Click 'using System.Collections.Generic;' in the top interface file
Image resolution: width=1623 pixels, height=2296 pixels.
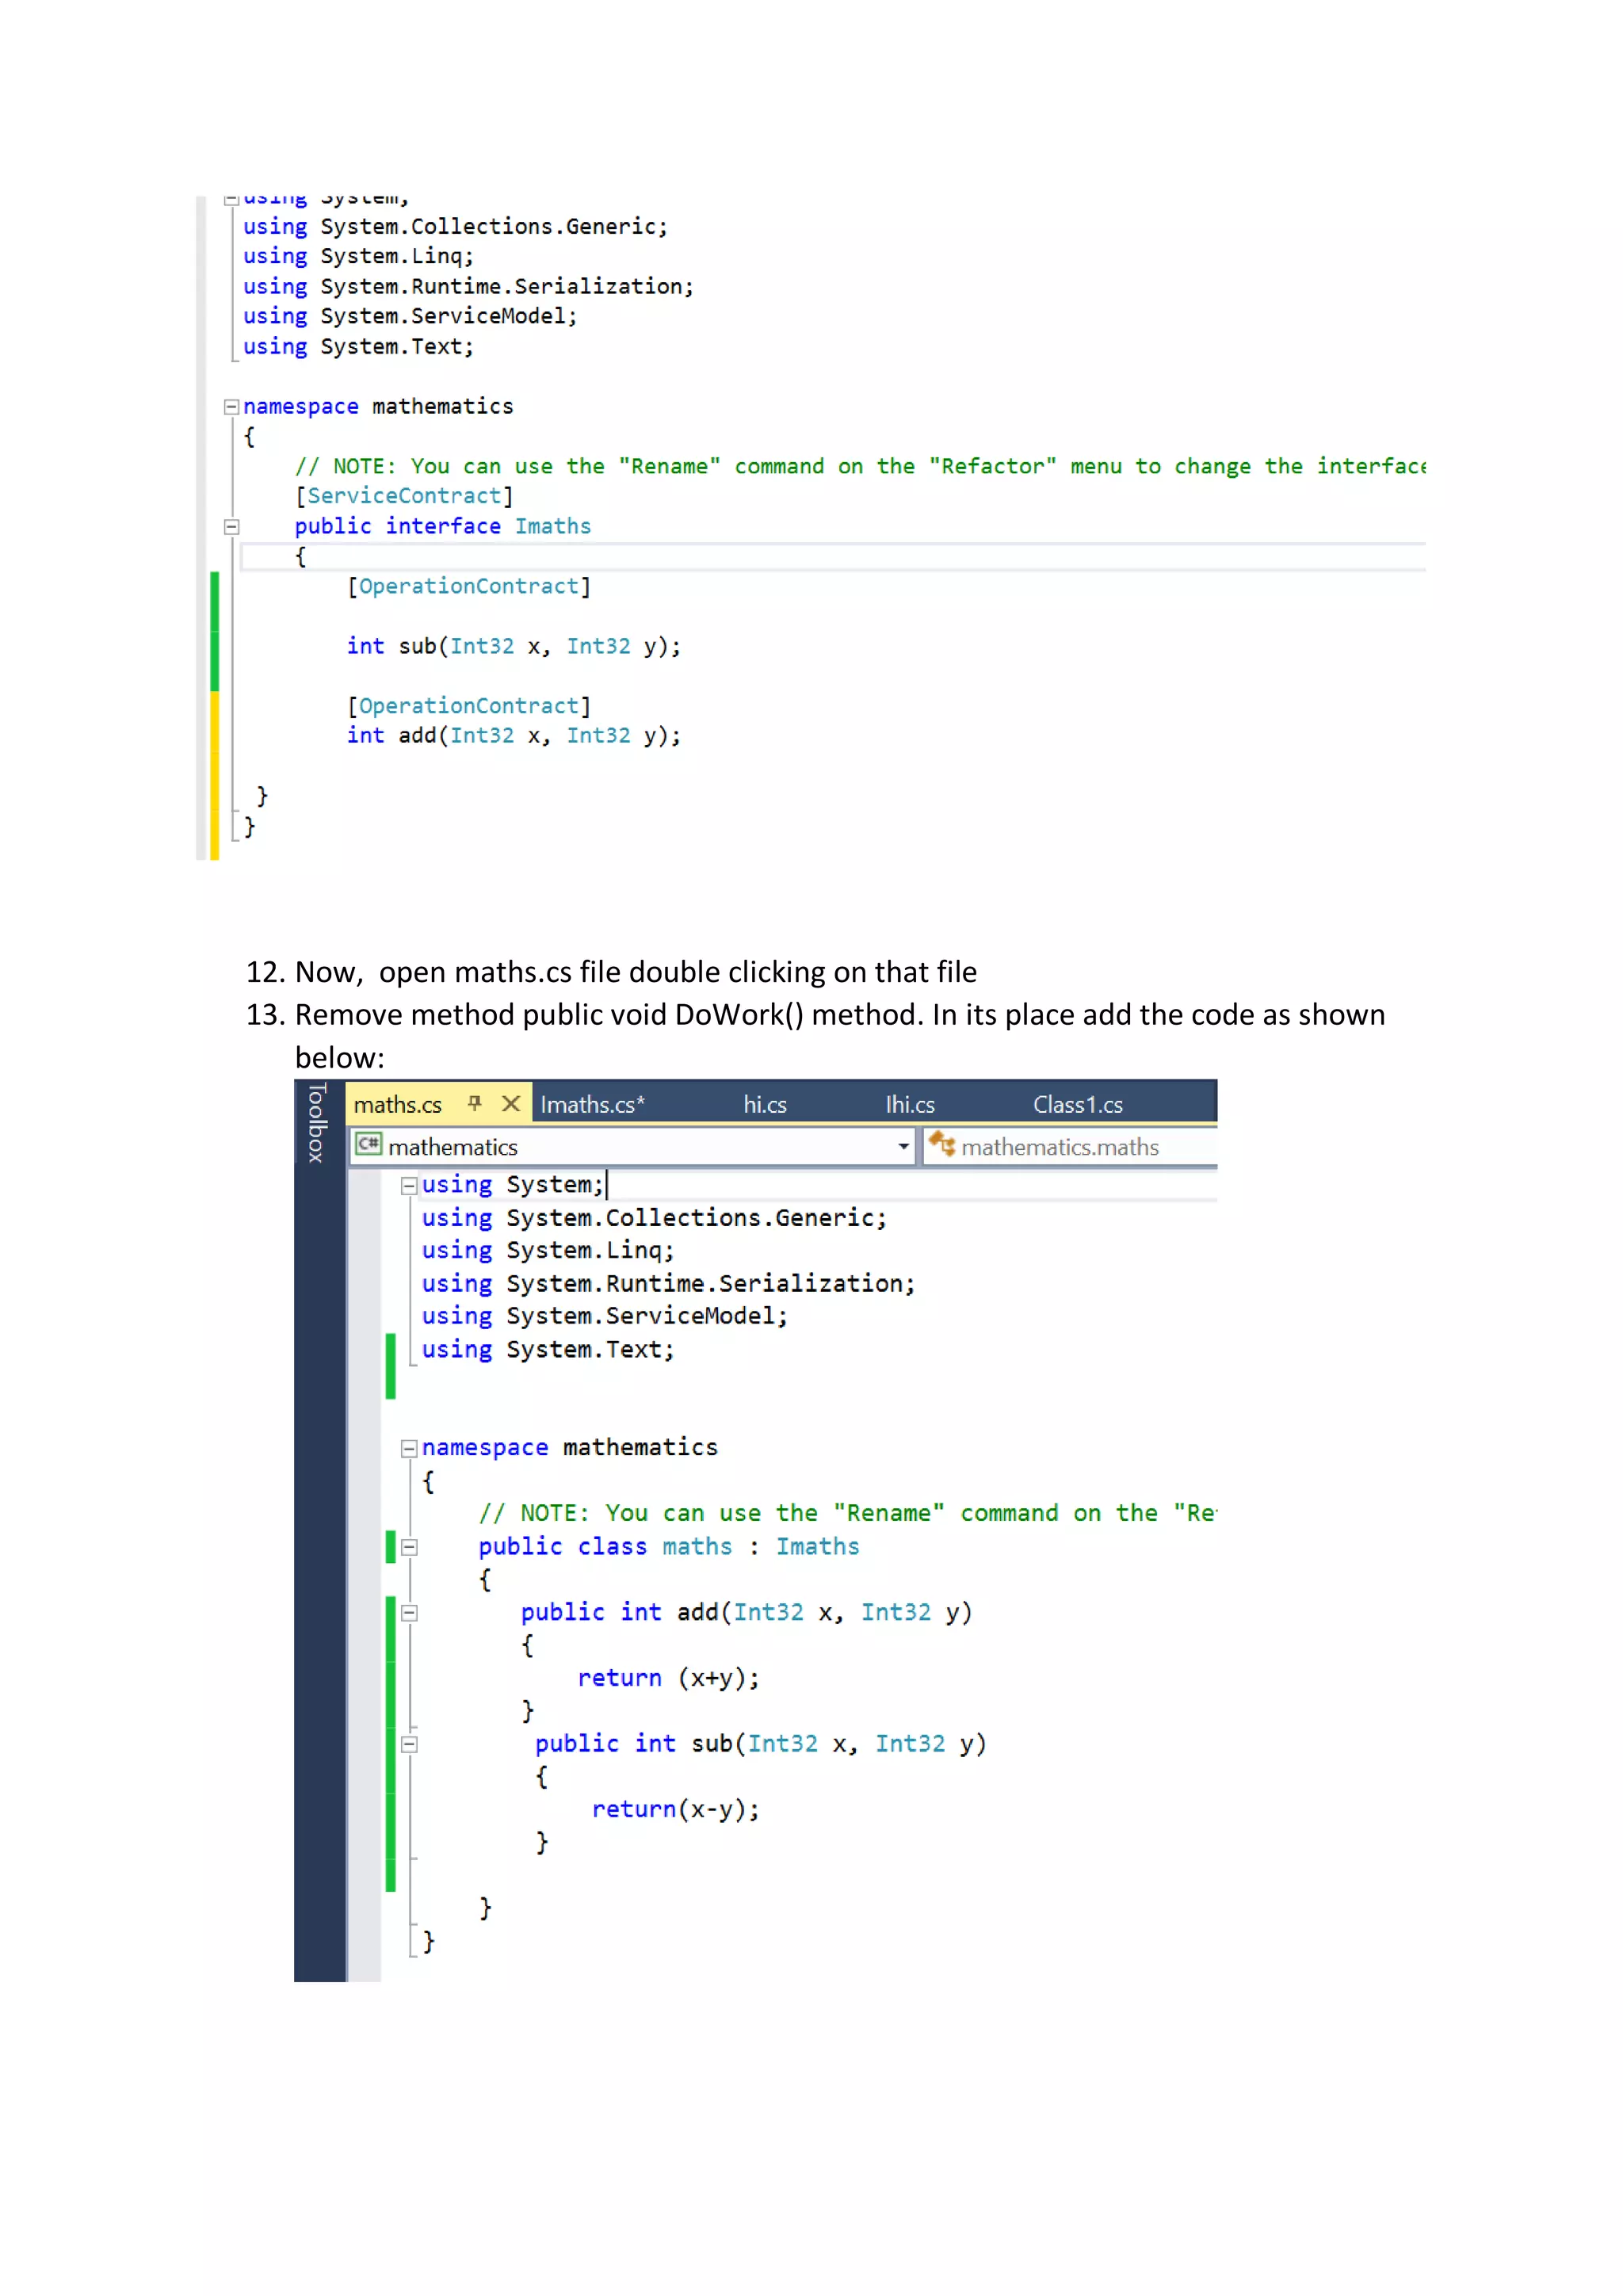455,227
